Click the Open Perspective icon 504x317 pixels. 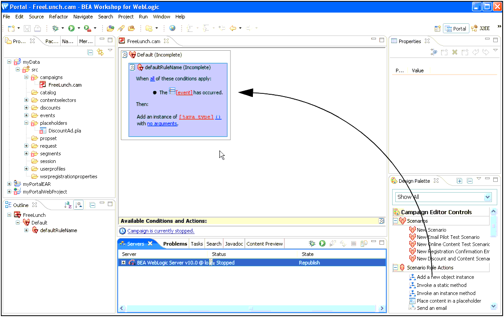coord(438,29)
